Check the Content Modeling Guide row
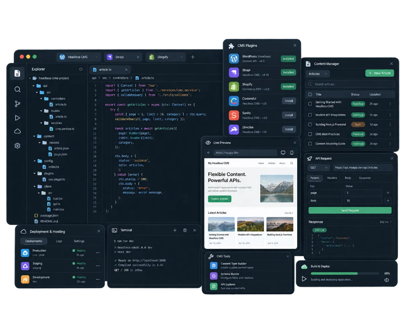The width and height of the screenshot is (403, 336). tap(310, 143)
